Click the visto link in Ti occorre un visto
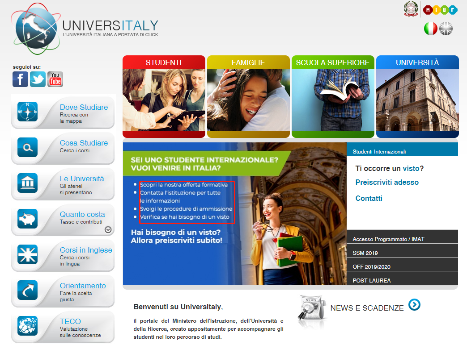 411,169
